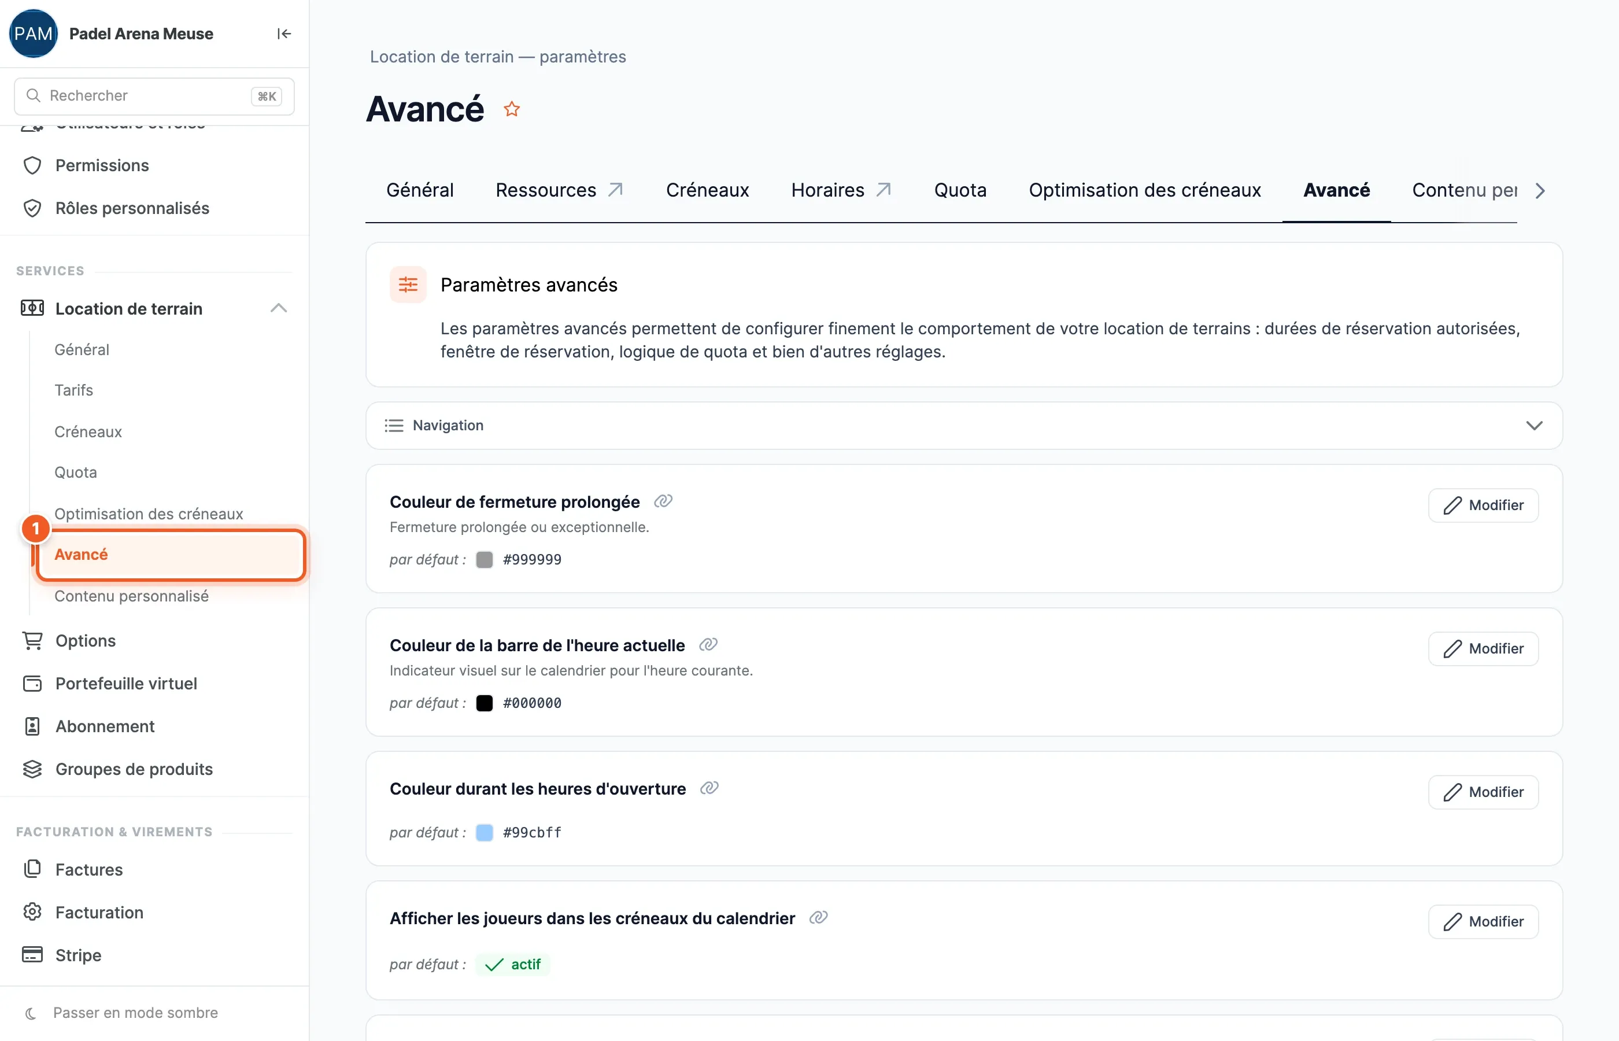Open the Créneaux tab

[x=708, y=190]
